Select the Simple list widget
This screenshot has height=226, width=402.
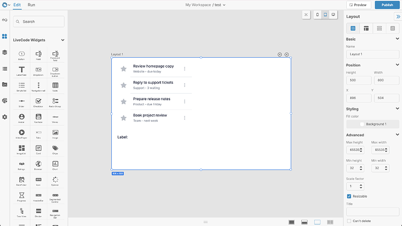22,87
